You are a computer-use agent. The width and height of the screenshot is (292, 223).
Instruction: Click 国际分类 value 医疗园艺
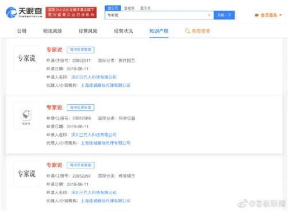127,60
